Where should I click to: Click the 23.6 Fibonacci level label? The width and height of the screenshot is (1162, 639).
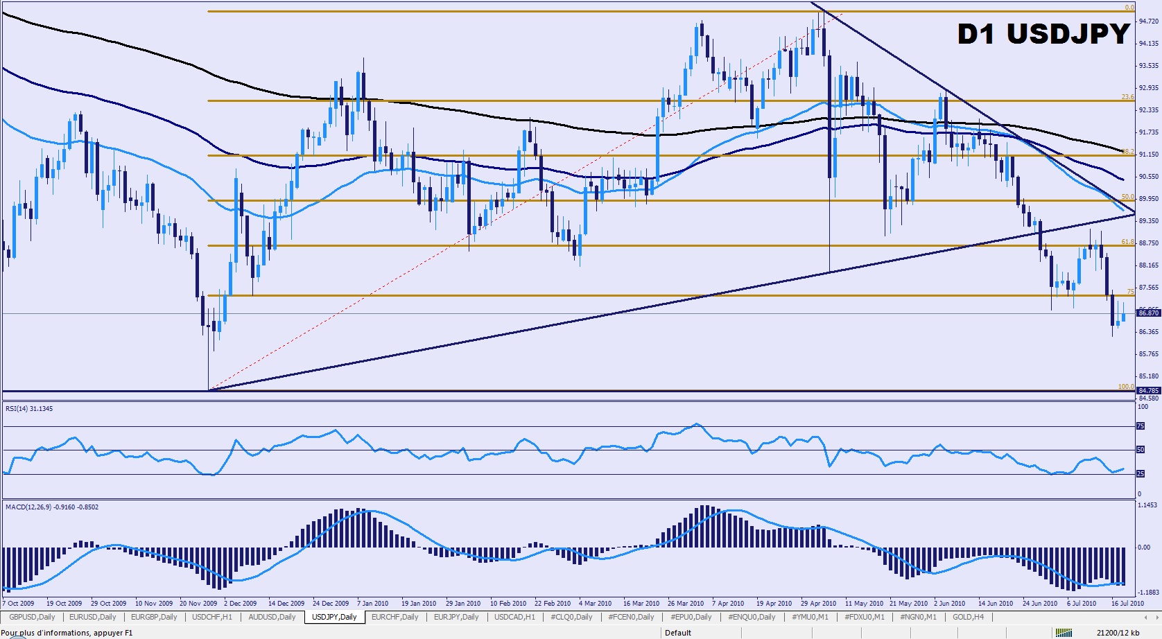1128,97
